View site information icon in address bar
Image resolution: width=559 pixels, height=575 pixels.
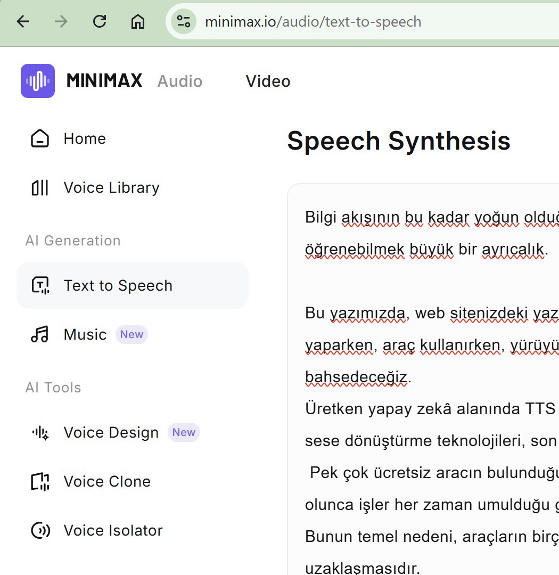click(184, 21)
